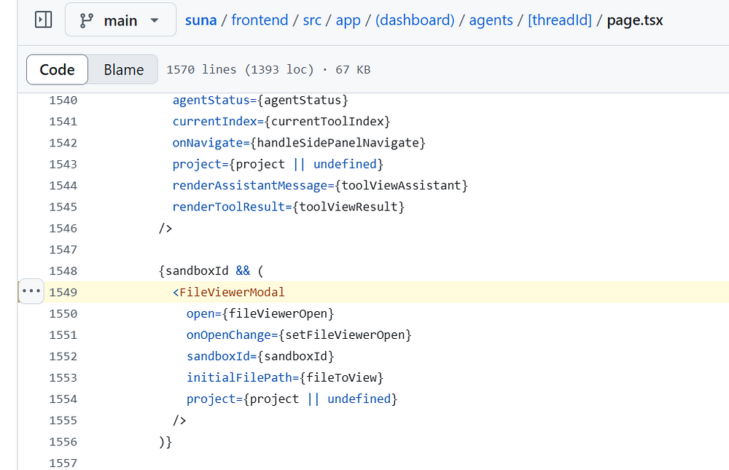The height and width of the screenshot is (470, 729).
Task: Go to the app folder breadcrumb
Action: (x=348, y=20)
